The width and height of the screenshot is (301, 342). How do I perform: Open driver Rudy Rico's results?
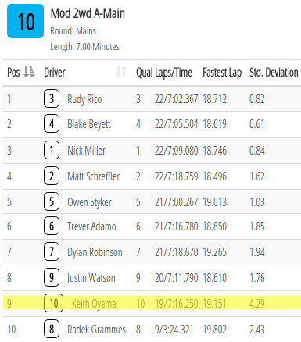tap(84, 99)
